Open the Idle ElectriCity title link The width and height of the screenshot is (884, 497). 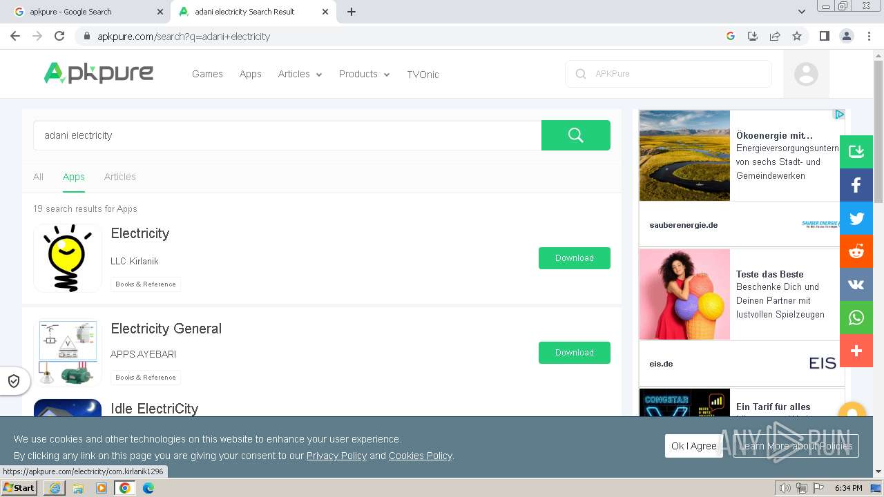tap(155, 409)
